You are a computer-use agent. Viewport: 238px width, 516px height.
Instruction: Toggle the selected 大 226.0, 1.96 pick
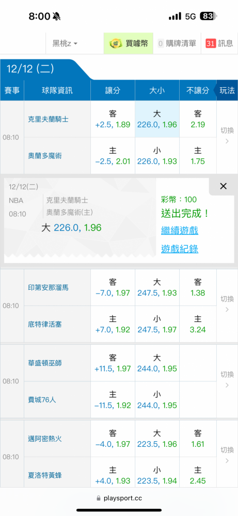point(157,119)
